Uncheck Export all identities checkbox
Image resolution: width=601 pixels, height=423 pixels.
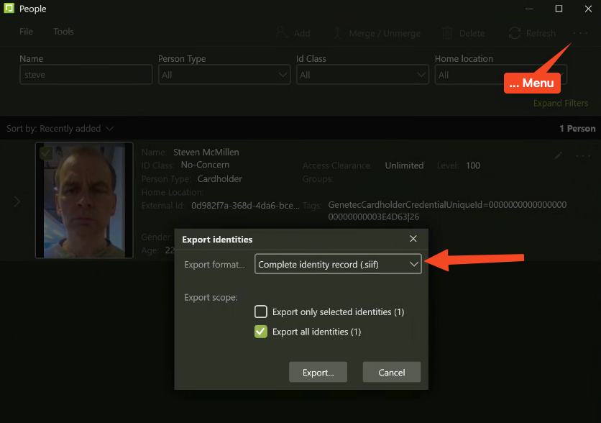[x=261, y=332]
